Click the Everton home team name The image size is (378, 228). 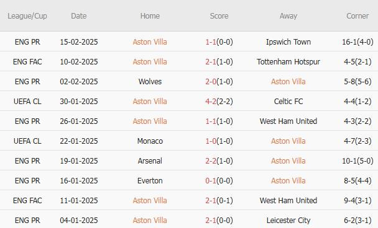coord(150,181)
